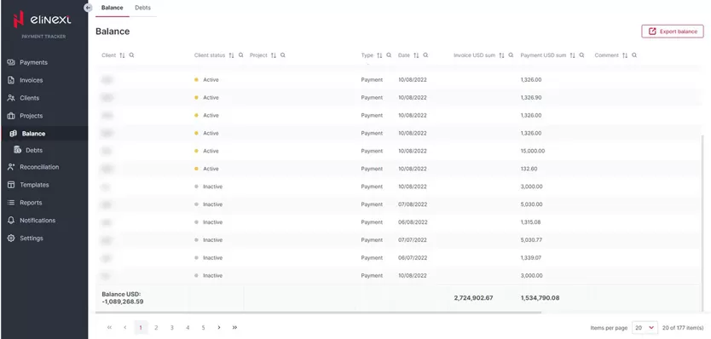The width and height of the screenshot is (711, 339).
Task: Go to page 4
Action: pyautogui.click(x=188, y=327)
